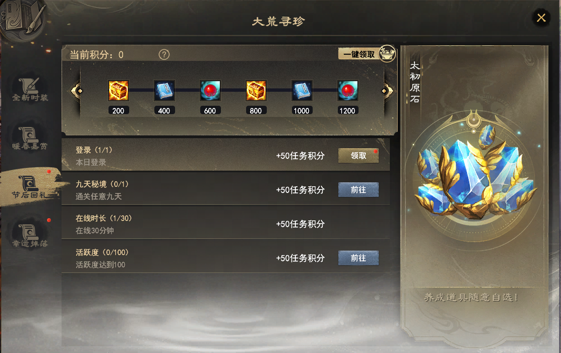Click the 200-point treasure chest reward
Image resolution: width=561 pixels, height=353 pixels.
click(x=119, y=91)
